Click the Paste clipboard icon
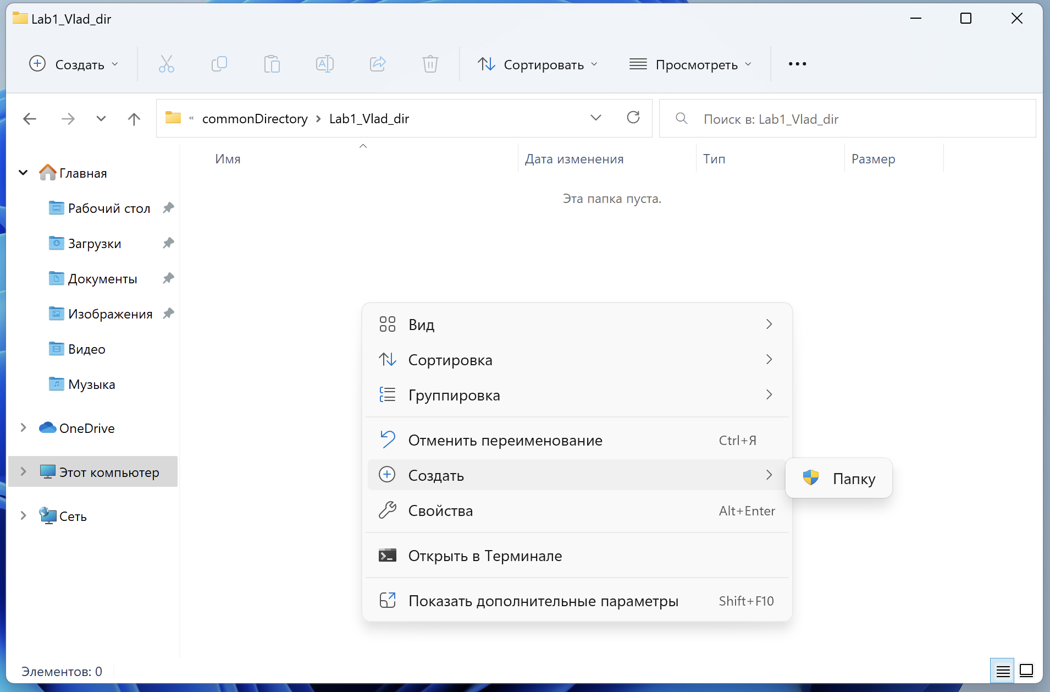Image resolution: width=1050 pixels, height=692 pixels. pos(272,64)
